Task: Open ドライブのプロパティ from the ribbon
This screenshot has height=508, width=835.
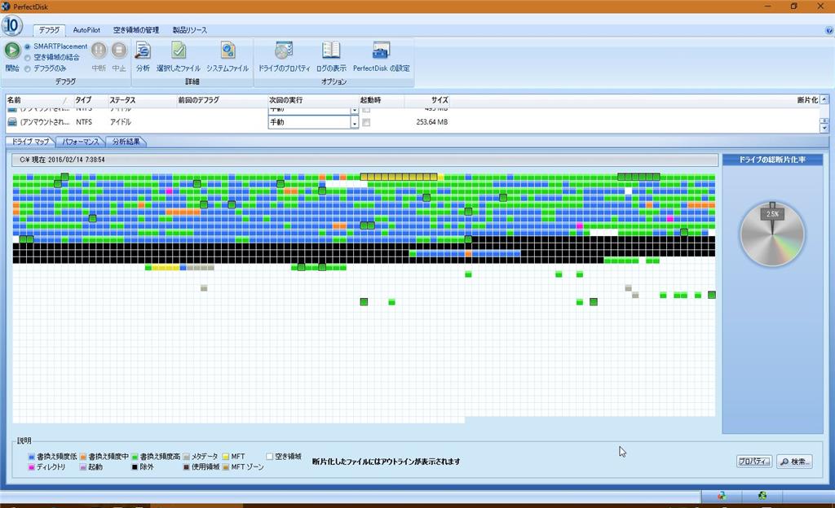Action: pyautogui.click(x=284, y=50)
